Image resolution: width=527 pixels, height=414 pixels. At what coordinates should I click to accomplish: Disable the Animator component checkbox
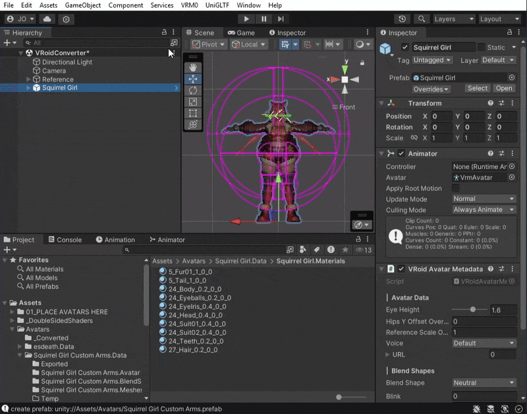(401, 153)
